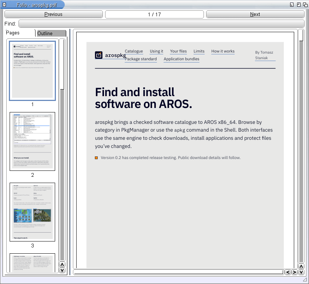The width and height of the screenshot is (309, 284).
Task: Switch to the Outline tab
Action: click(x=51, y=33)
